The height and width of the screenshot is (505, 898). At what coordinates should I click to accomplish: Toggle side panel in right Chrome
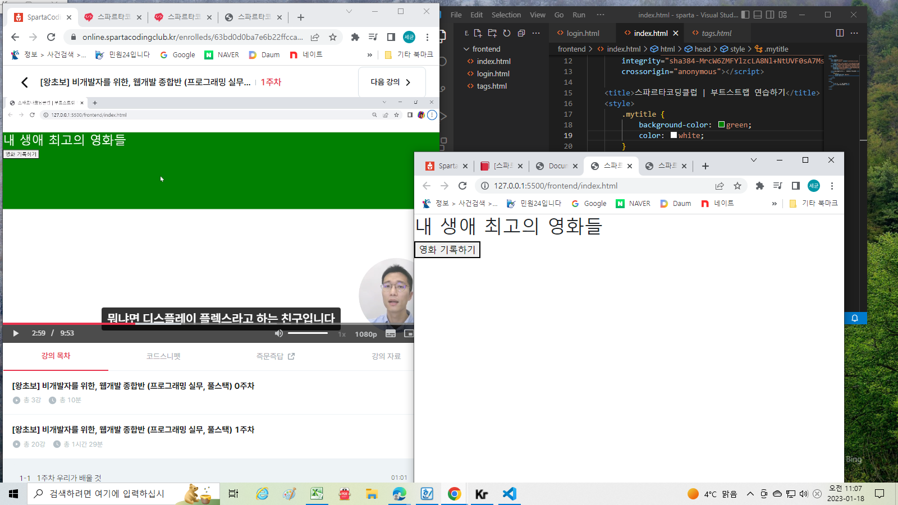click(796, 186)
